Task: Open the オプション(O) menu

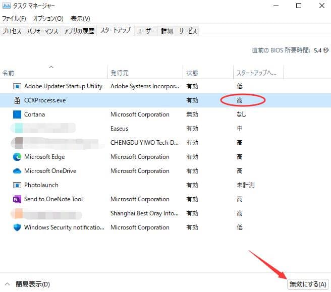Action: pyautogui.click(x=48, y=19)
